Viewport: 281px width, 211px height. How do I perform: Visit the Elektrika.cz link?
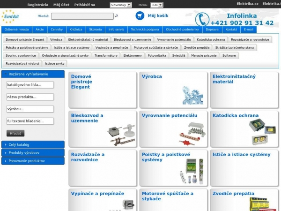pyautogui.click(x=247, y=4)
